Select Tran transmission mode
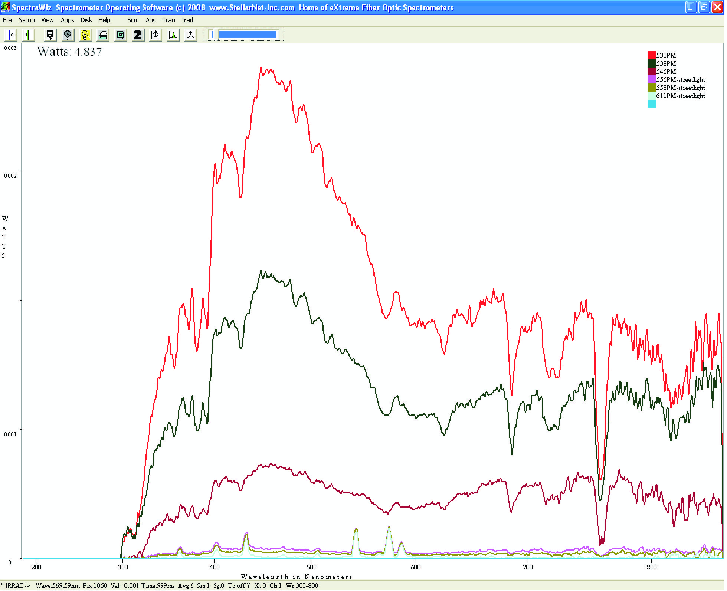Image resolution: width=727 pixels, height=591 pixels. pos(168,20)
